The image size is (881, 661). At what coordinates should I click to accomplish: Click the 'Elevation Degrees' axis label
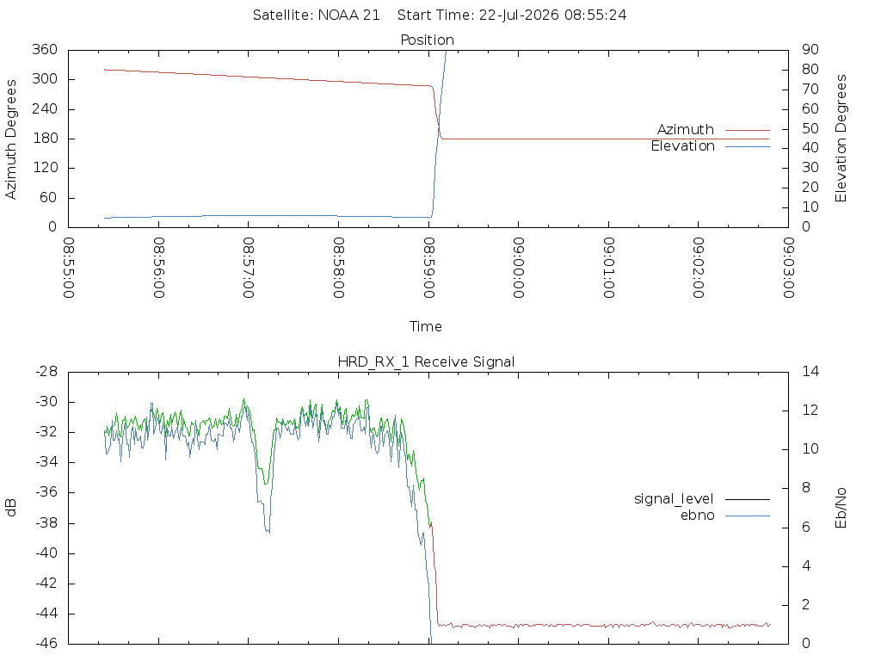coord(841,139)
